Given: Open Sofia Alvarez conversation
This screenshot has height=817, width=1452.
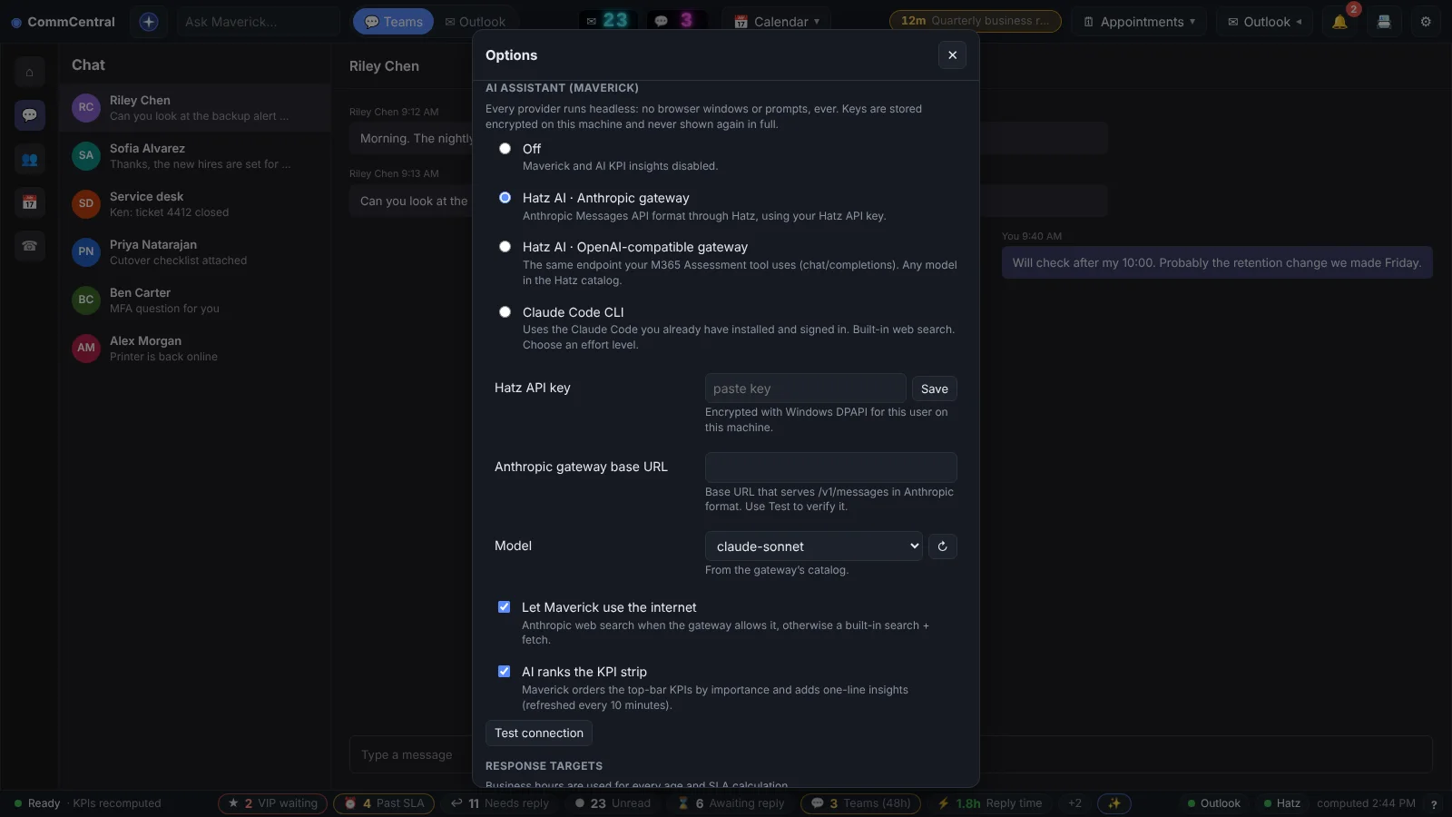Looking at the screenshot, I should 195,156.
